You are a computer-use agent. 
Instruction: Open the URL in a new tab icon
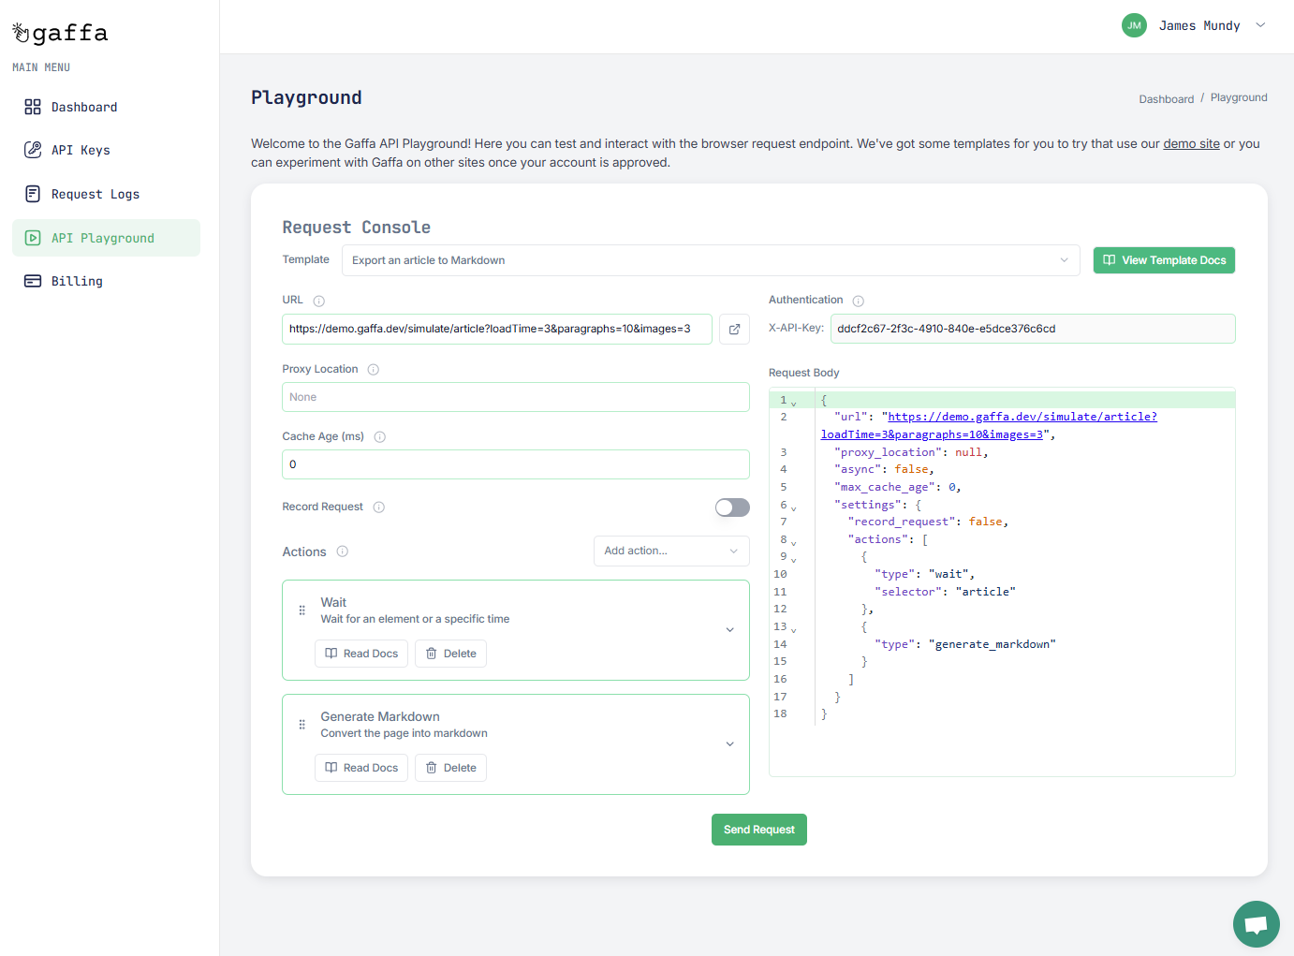734,329
